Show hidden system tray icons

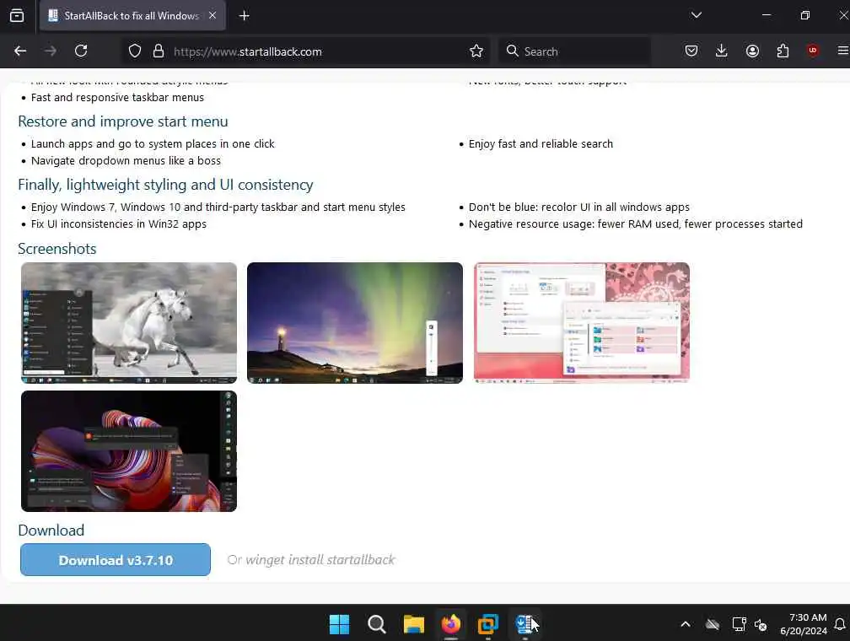coord(686,624)
